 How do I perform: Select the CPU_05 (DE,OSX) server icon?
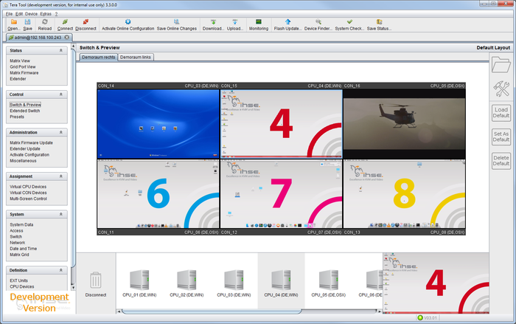point(329,280)
